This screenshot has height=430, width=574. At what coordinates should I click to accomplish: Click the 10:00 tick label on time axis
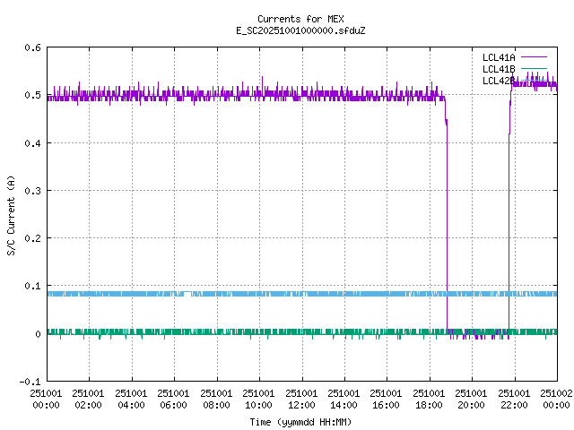coord(258,400)
